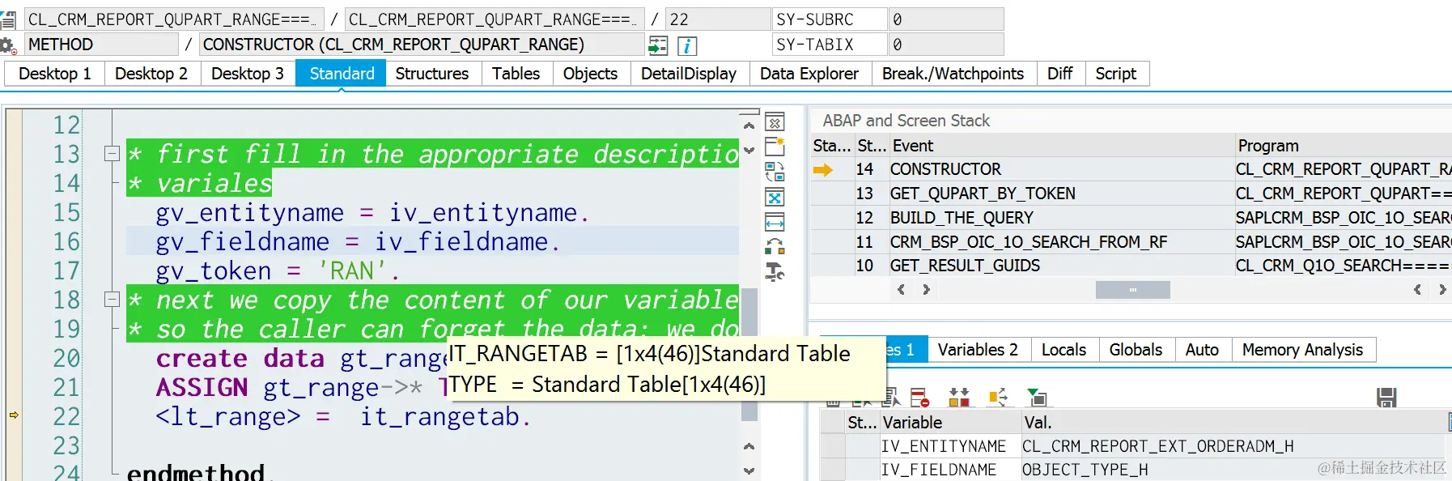Viewport: 1452px width, 481px height.
Task: Click the red and yellow arrows icon in variables toolbar
Action: point(959,398)
